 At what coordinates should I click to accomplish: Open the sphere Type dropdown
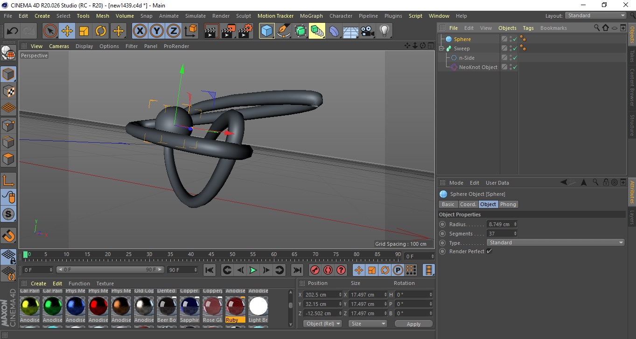coord(555,242)
